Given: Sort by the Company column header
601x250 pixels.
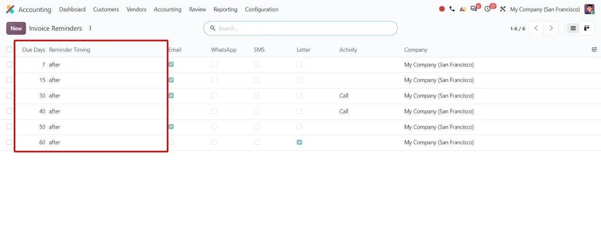Looking at the screenshot, I should click(416, 50).
